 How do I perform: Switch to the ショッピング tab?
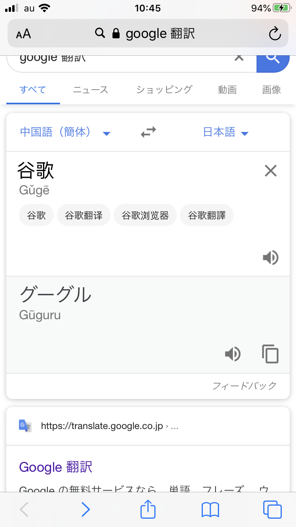click(164, 90)
